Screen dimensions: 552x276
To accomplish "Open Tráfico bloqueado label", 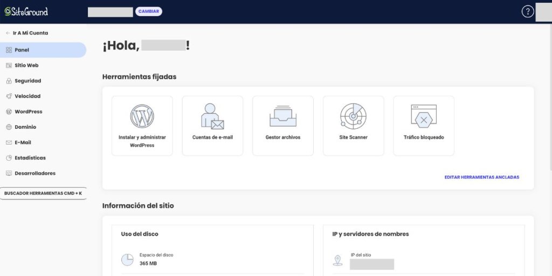I will click(424, 137).
